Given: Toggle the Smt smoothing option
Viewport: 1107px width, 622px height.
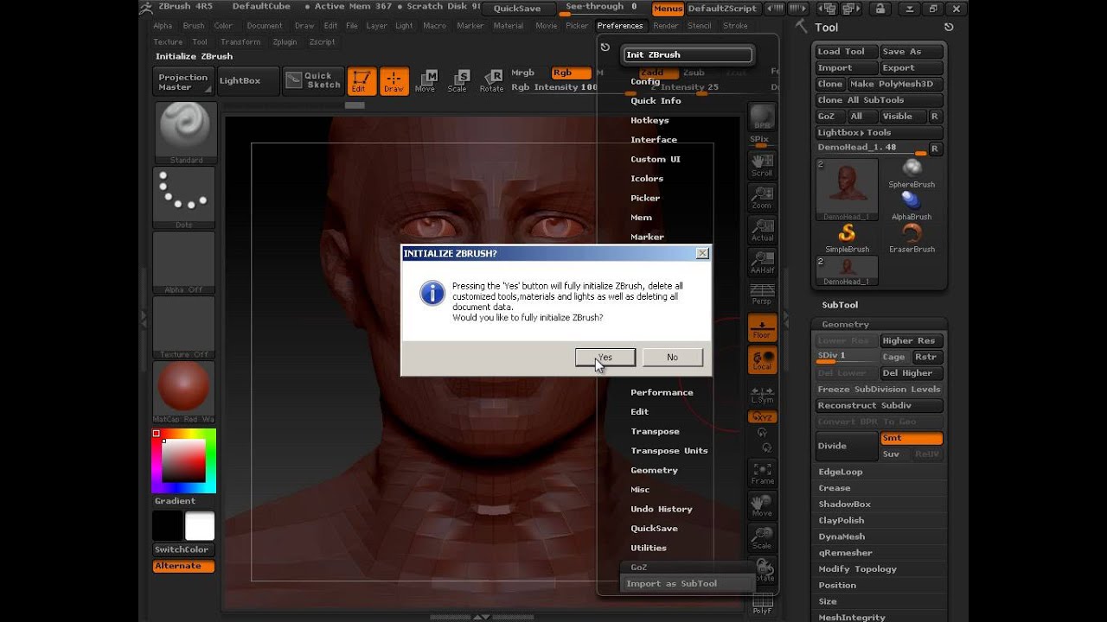Looking at the screenshot, I should click(911, 438).
